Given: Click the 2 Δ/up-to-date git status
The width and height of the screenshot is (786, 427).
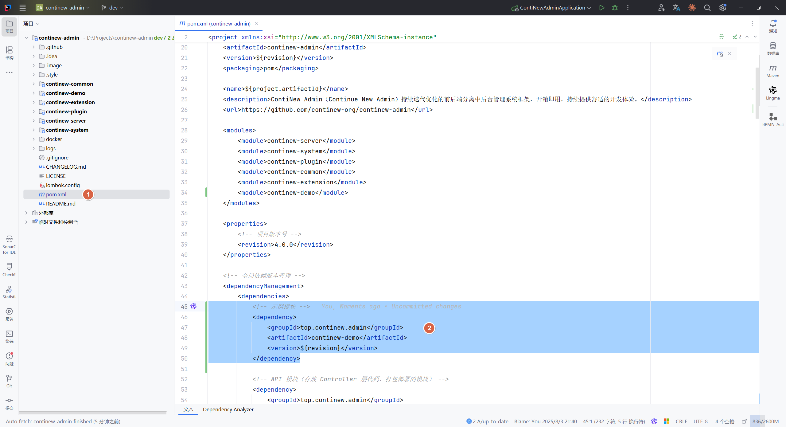Looking at the screenshot, I should pyautogui.click(x=487, y=421).
